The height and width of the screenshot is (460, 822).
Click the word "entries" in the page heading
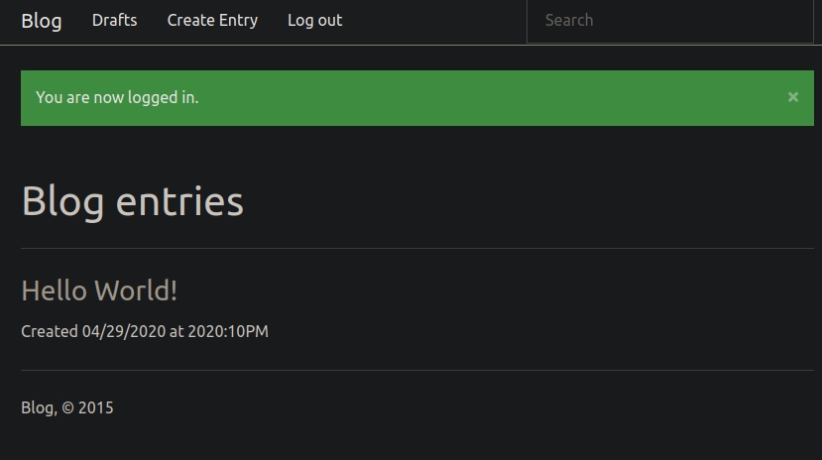pos(179,201)
